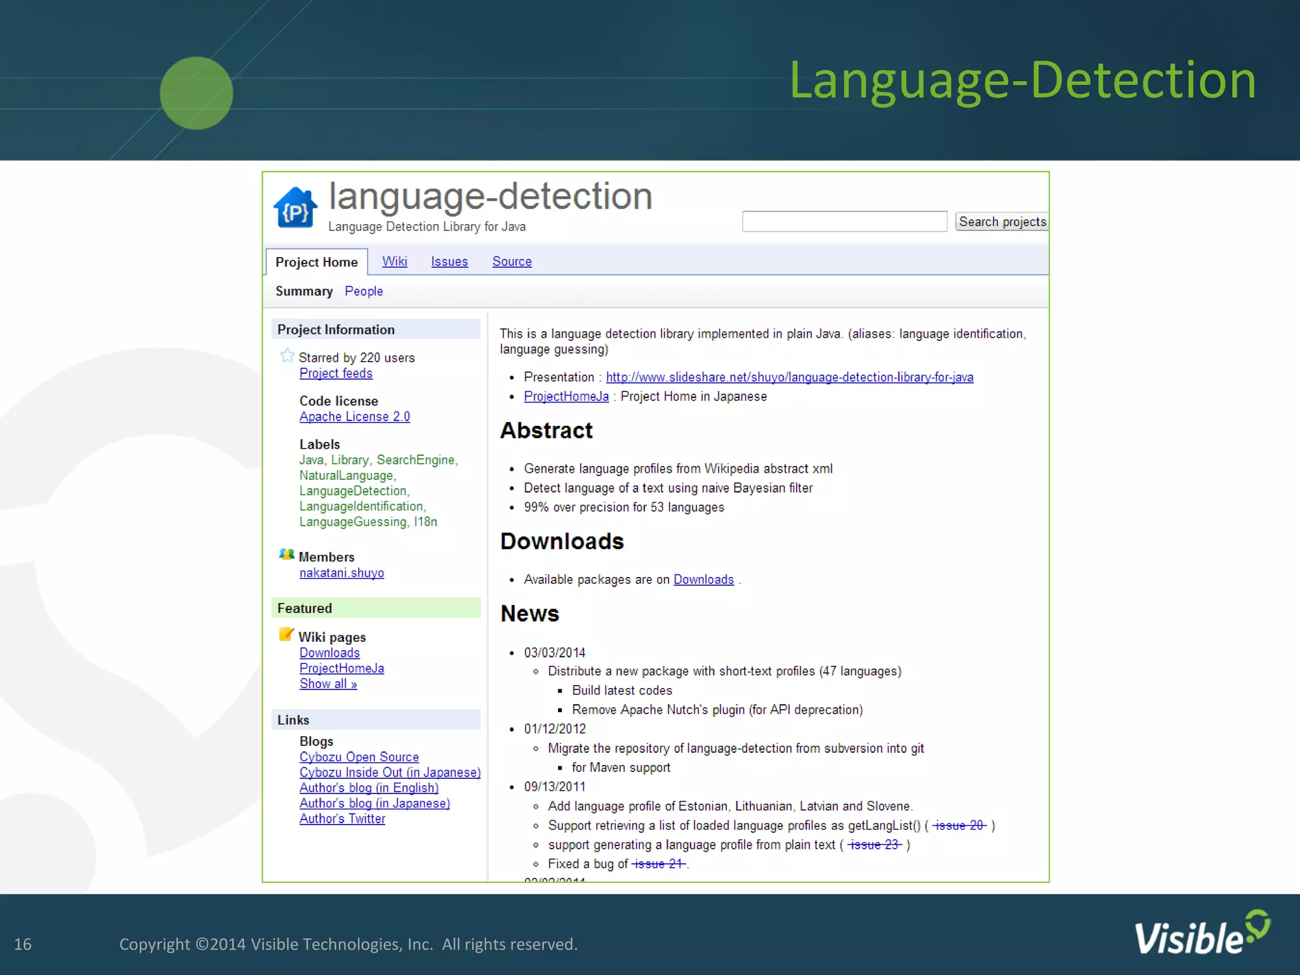Screen dimensions: 1300x975
Task: Open the Project feeds link
Action: (336, 373)
